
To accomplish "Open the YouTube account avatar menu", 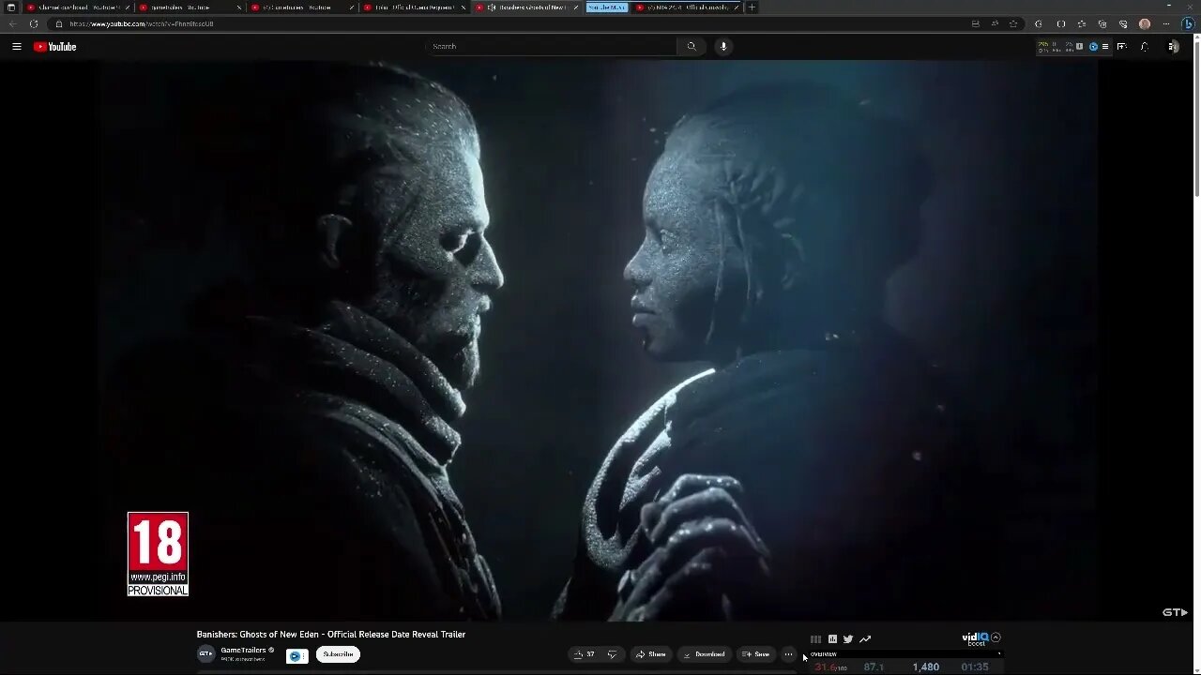I will point(1172,46).
